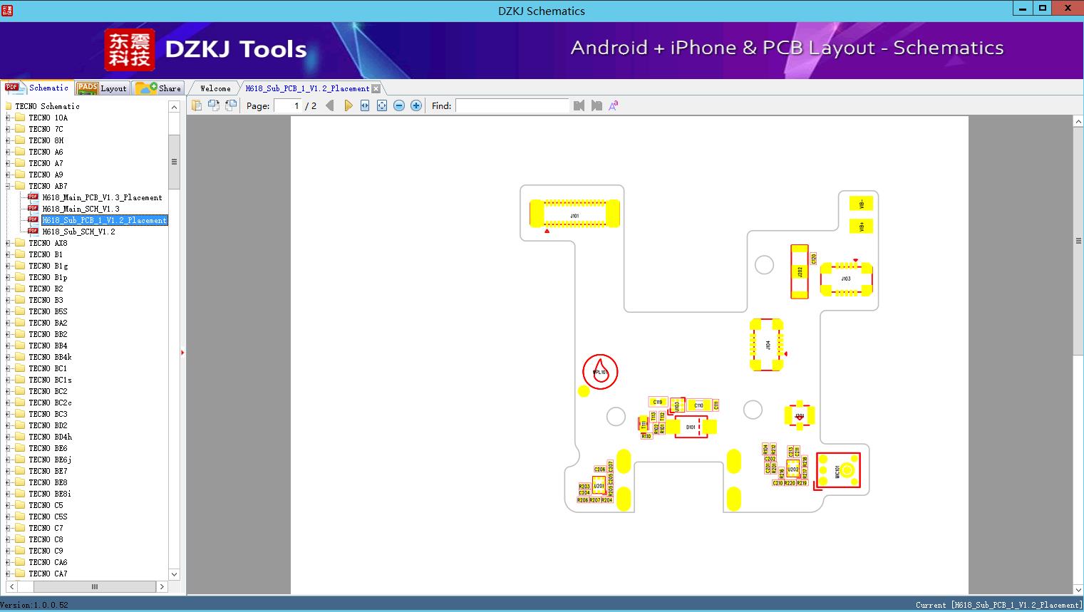Toggle the match case icon
The width and height of the screenshot is (1084, 612).
click(613, 105)
